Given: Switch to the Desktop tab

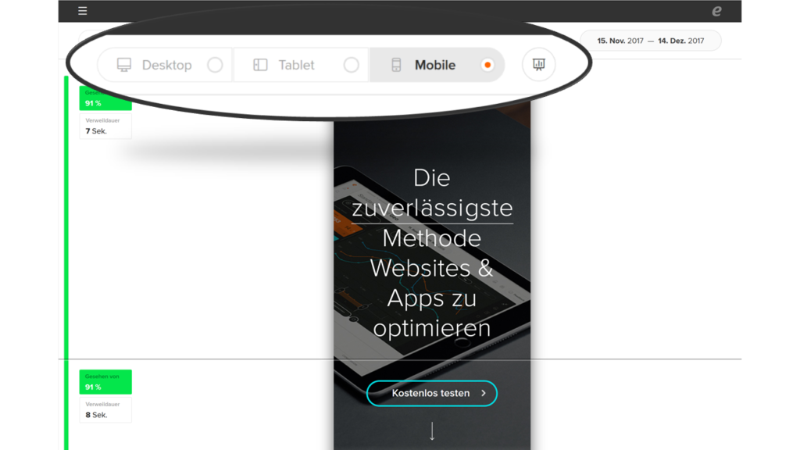Looking at the screenshot, I should 165,65.
